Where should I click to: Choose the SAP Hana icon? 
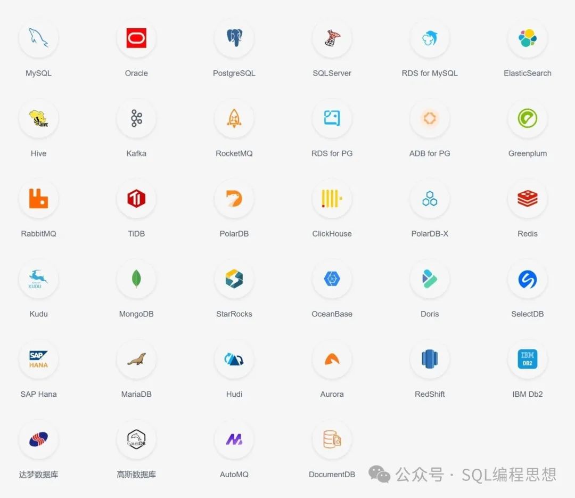pos(38,359)
